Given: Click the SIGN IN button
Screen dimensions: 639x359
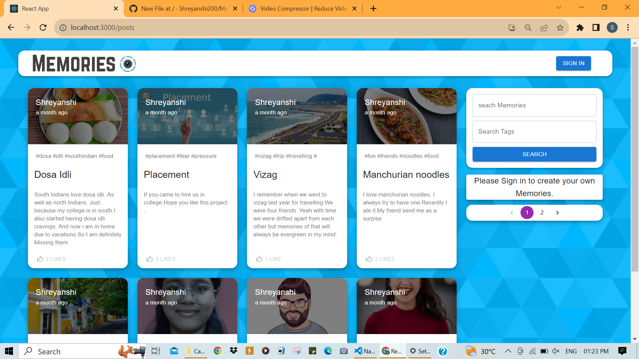Looking at the screenshot, I should 573,63.
